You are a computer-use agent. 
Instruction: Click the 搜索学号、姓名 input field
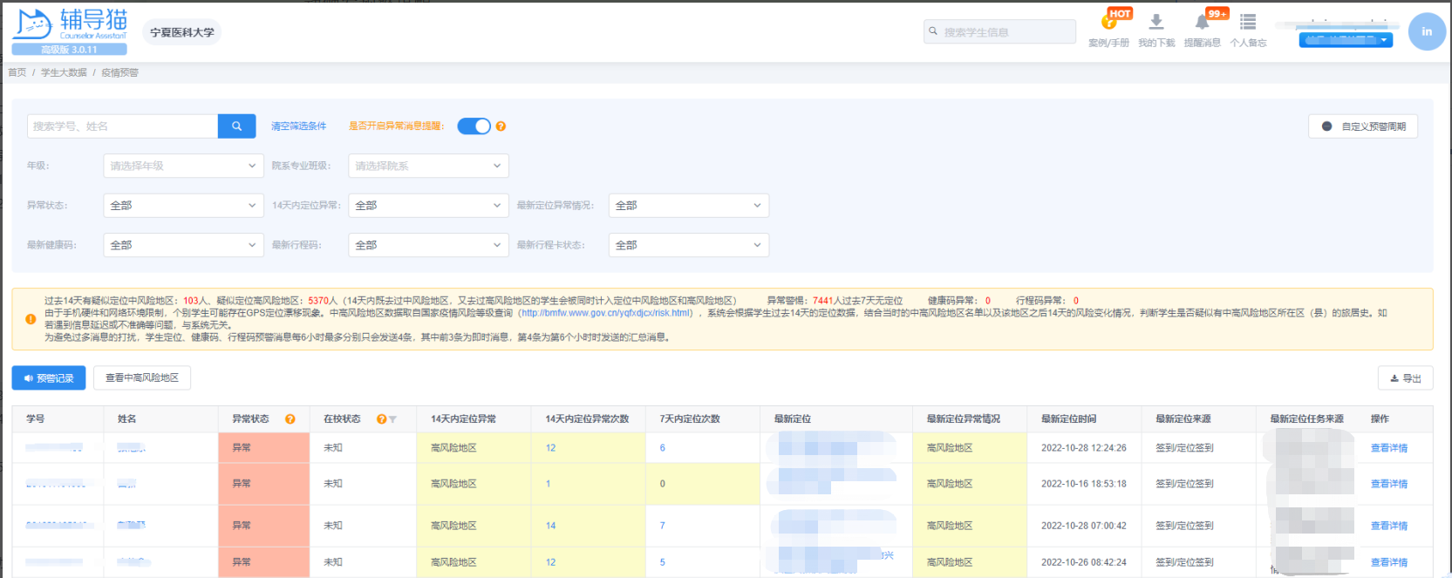point(122,126)
